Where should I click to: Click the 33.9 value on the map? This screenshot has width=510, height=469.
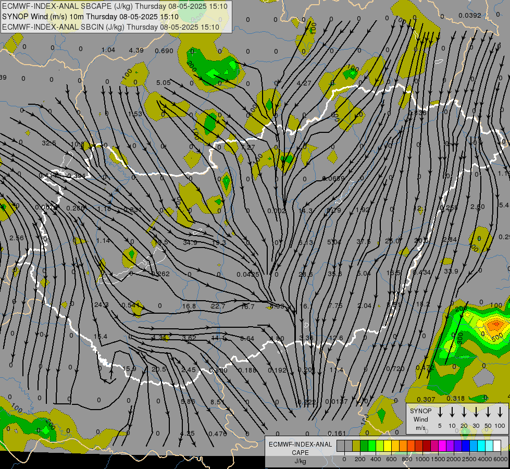point(451,271)
